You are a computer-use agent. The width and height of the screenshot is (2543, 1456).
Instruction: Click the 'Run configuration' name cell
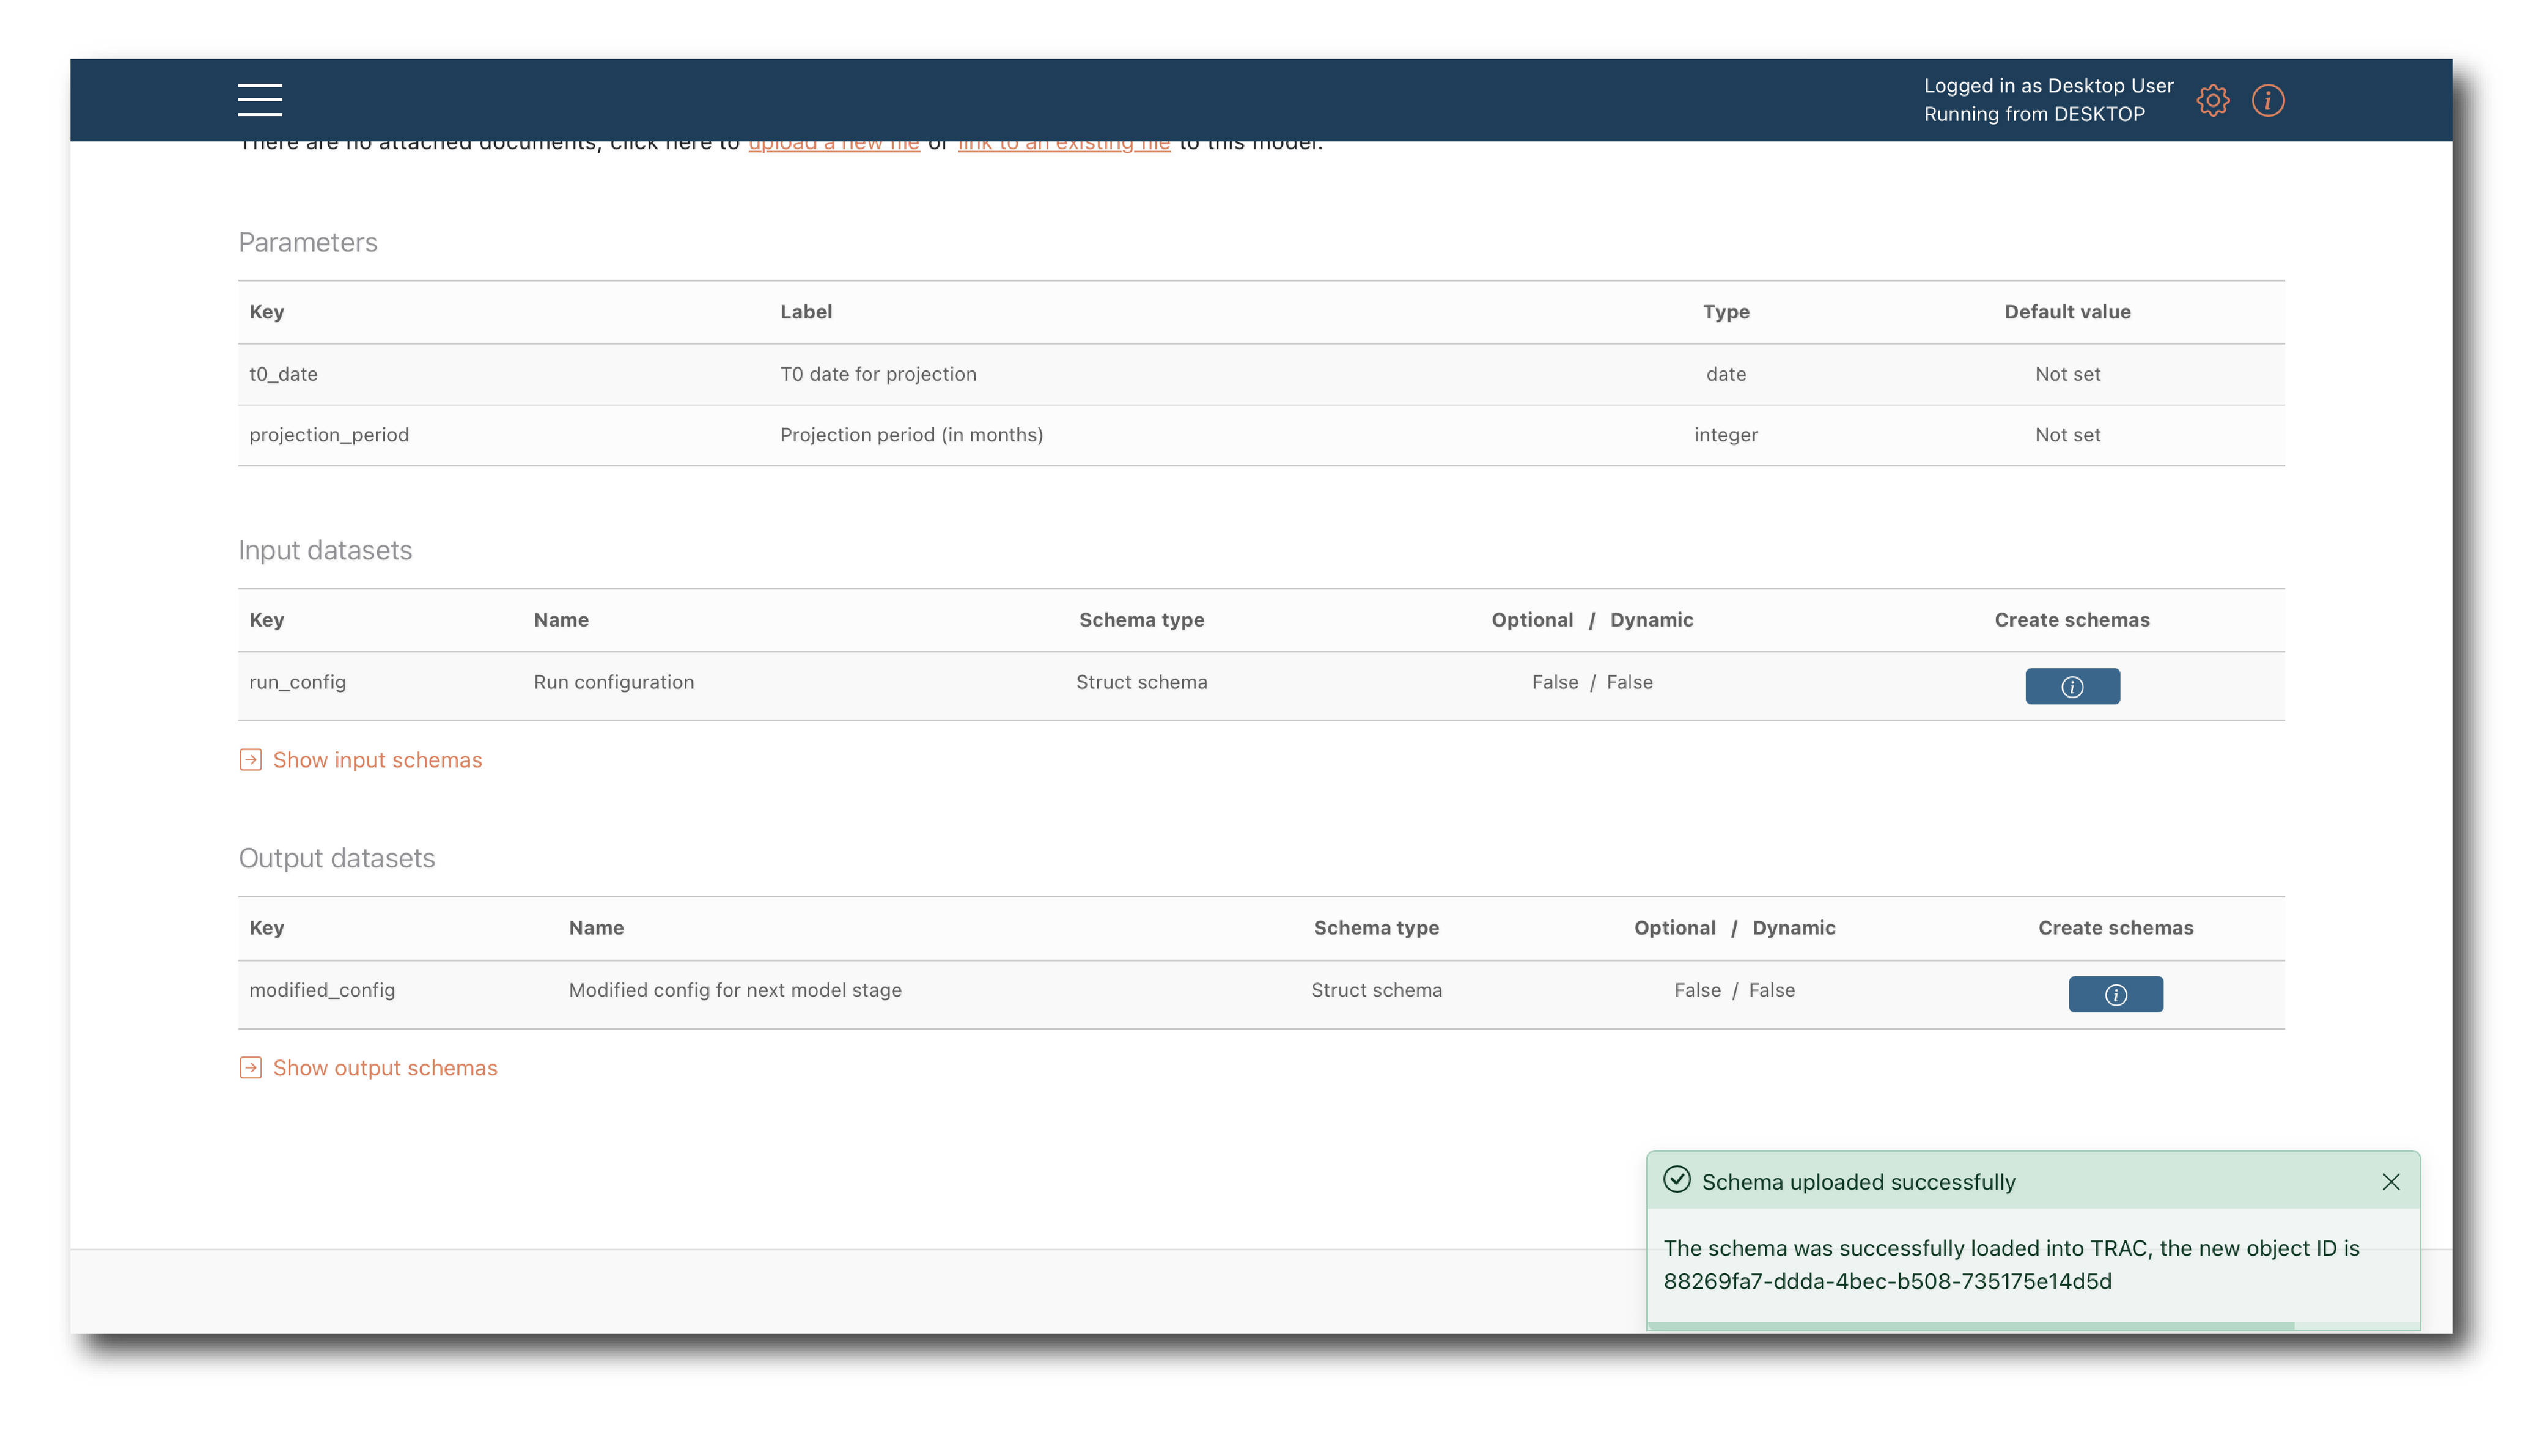tap(613, 682)
